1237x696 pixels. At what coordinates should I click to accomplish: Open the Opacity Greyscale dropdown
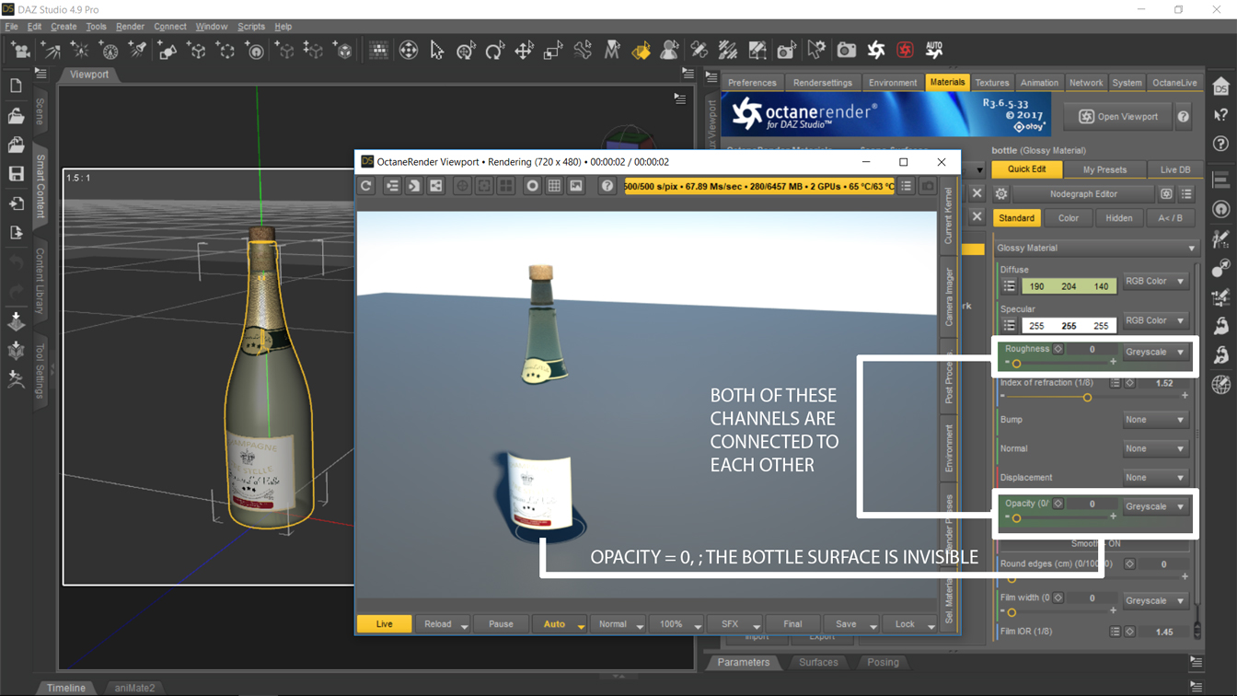coord(1155,506)
